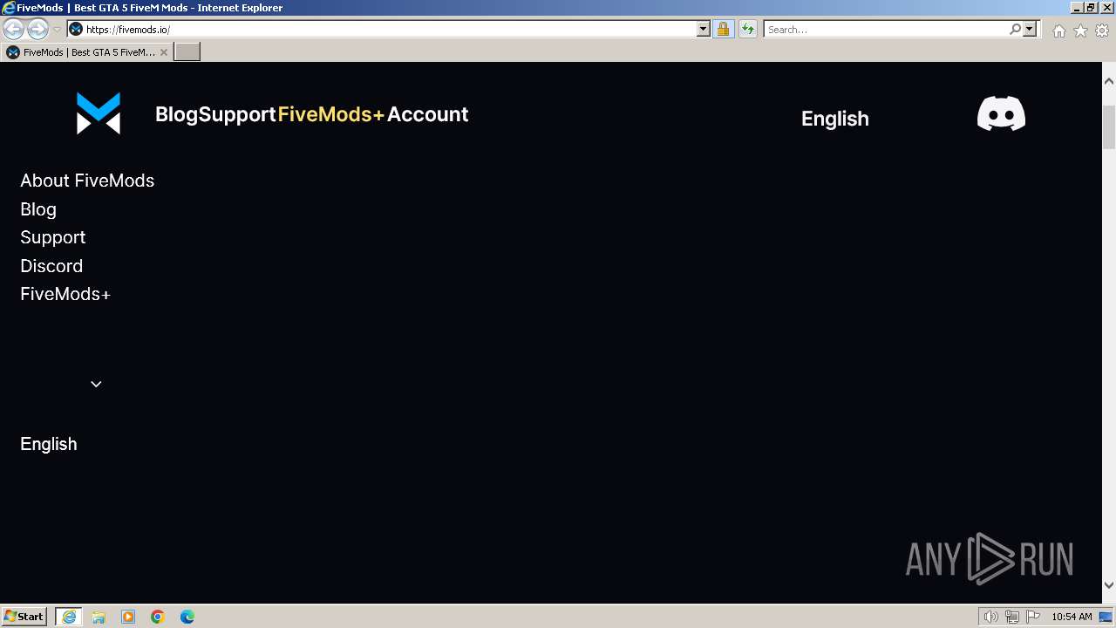The width and height of the screenshot is (1116, 628).
Task: Open the Discord link in side menu
Action: click(51, 266)
